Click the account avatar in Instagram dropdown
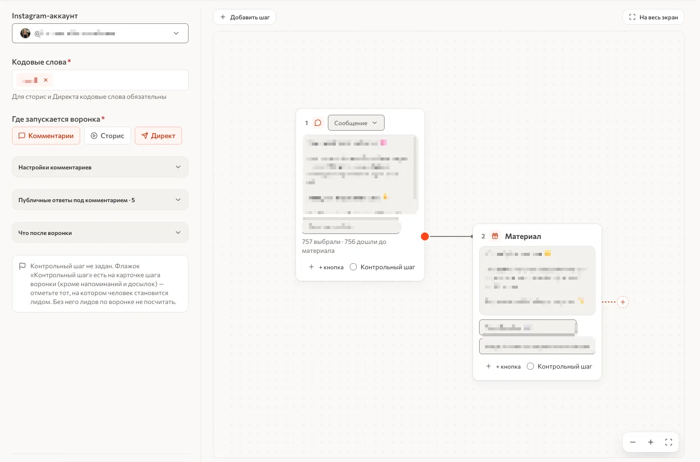This screenshot has height=462, width=700. (25, 33)
